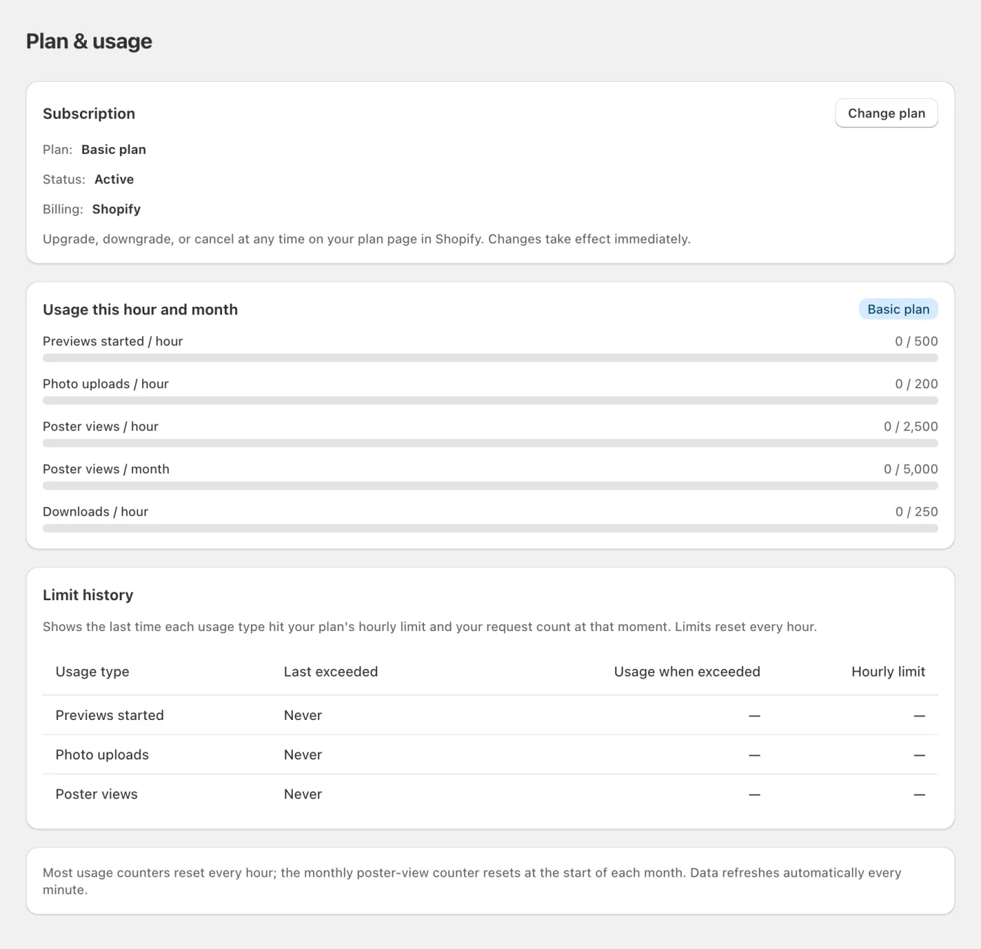Select the 'Previews started' table row label
The height and width of the screenshot is (949, 981).
click(x=110, y=715)
